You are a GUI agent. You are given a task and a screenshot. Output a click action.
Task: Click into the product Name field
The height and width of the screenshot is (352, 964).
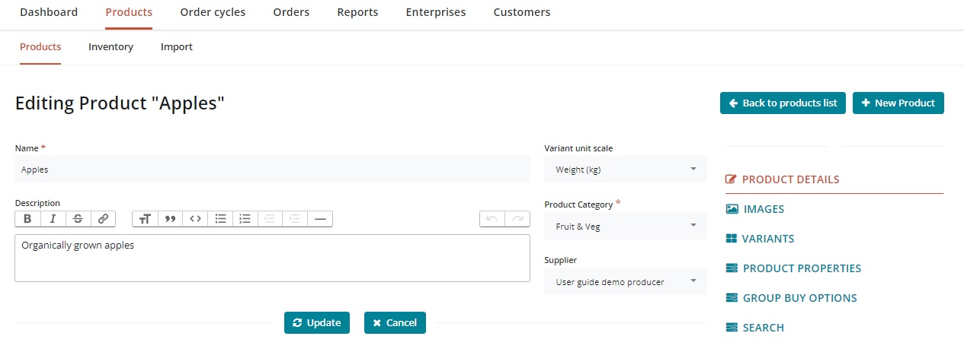pos(272,170)
